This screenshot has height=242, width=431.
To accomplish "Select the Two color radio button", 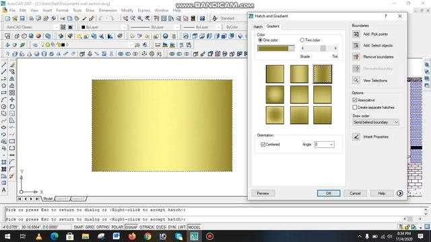I will [302, 40].
